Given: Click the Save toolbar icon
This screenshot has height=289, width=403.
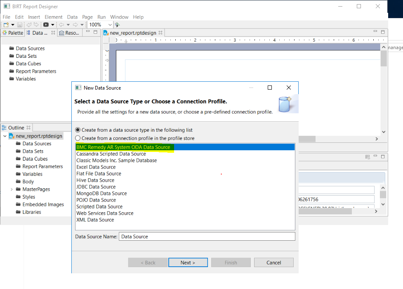Looking at the screenshot, I should pyautogui.click(x=19, y=25).
